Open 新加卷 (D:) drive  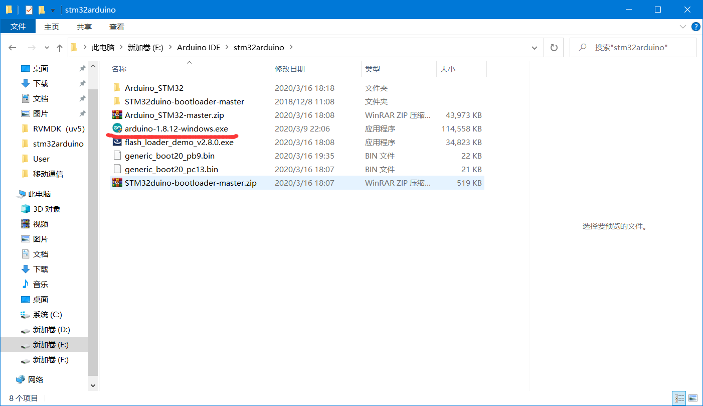[x=51, y=330]
